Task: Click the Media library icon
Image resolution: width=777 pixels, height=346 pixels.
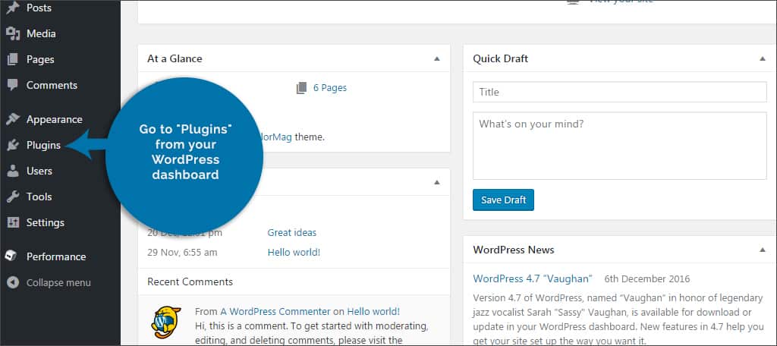Action: 13,33
